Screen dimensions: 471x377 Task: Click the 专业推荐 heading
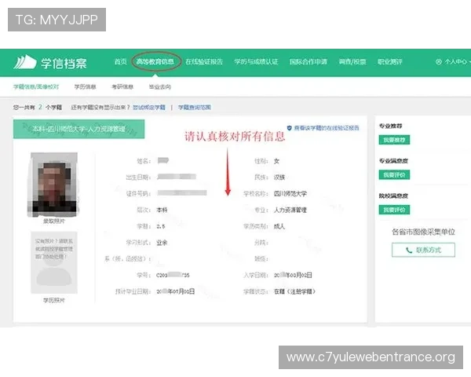[390, 126]
